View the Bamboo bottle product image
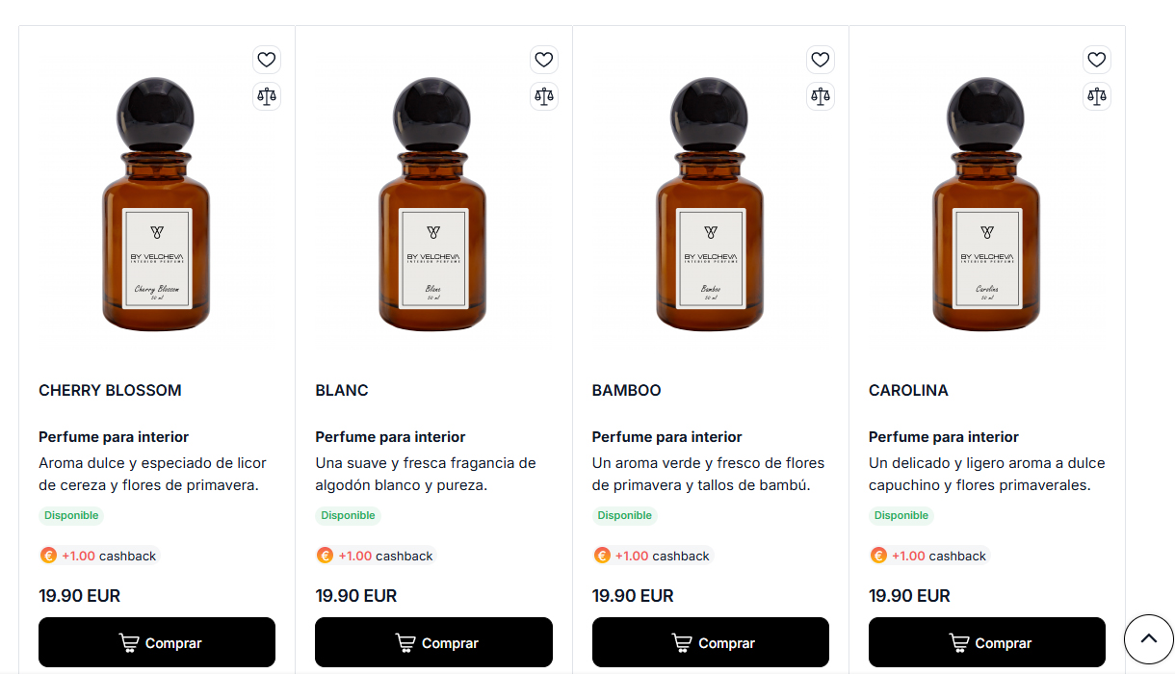Image resolution: width=1175 pixels, height=674 pixels. 710,207
